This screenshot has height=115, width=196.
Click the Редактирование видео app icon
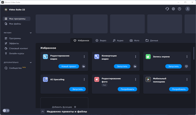click(45, 57)
